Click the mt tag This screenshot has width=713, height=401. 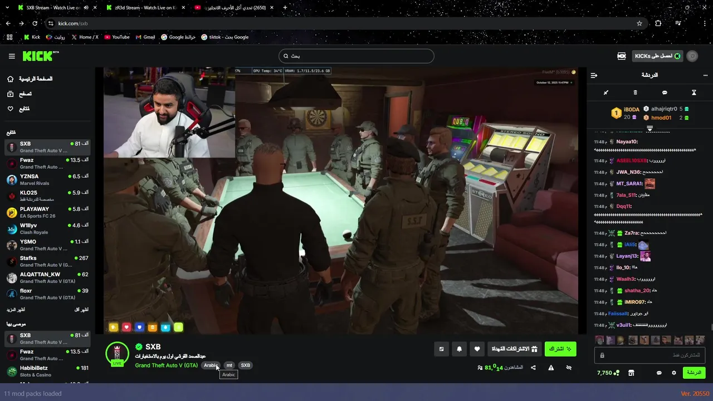229,365
